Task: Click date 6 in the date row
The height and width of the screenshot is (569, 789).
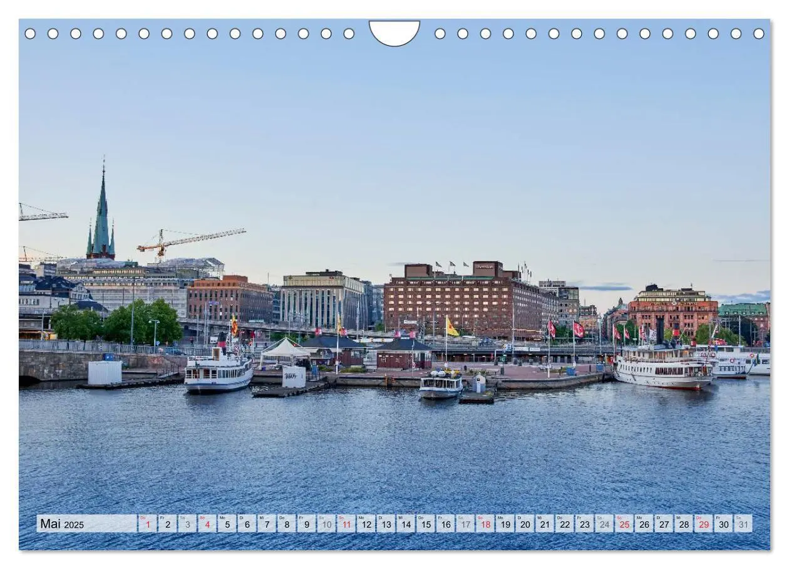Action: (x=247, y=524)
